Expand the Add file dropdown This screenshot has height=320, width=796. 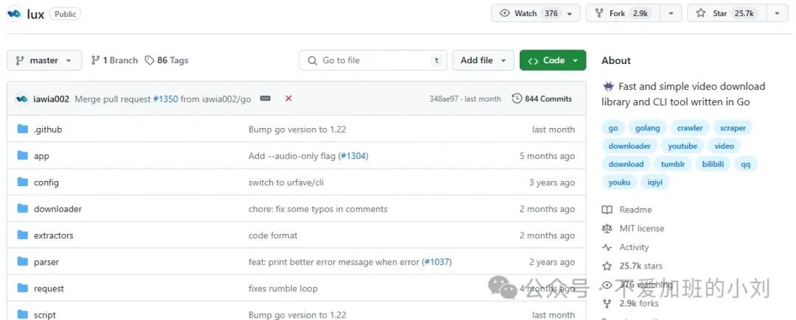[x=483, y=60]
